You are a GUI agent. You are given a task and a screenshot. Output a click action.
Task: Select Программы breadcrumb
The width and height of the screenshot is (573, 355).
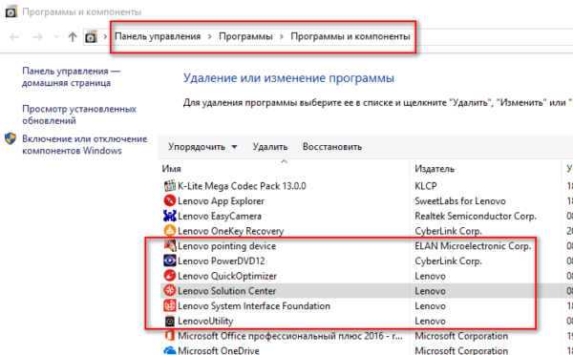tap(245, 36)
